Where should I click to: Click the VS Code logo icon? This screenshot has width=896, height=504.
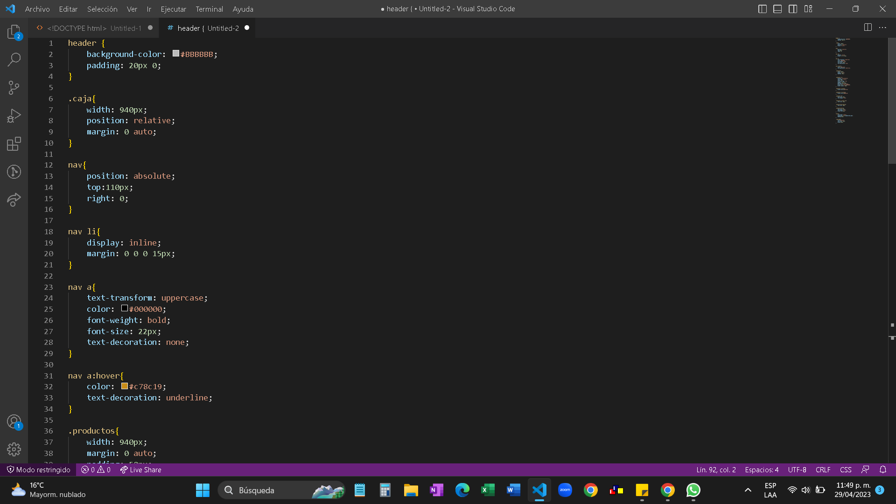10,9
